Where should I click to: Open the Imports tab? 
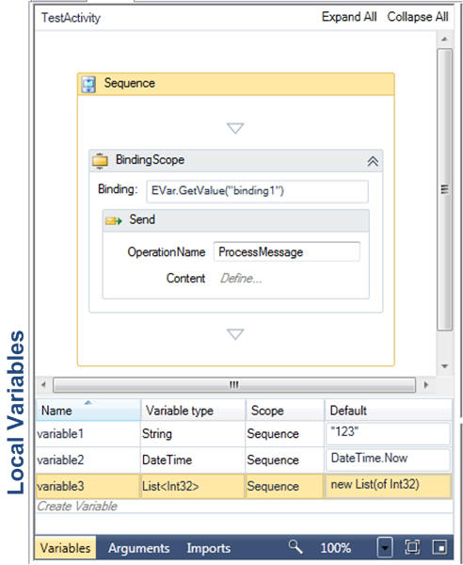point(209,548)
